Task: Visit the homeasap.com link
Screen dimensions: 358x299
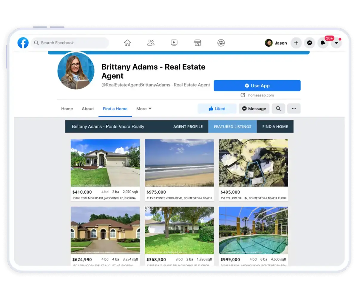Action: 261,95
